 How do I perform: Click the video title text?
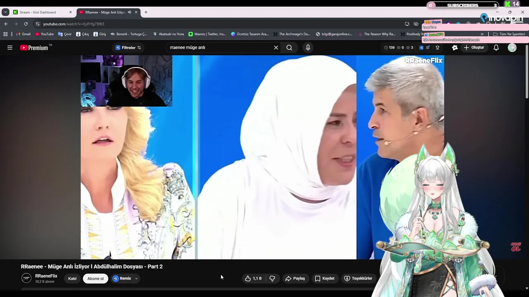click(92, 266)
